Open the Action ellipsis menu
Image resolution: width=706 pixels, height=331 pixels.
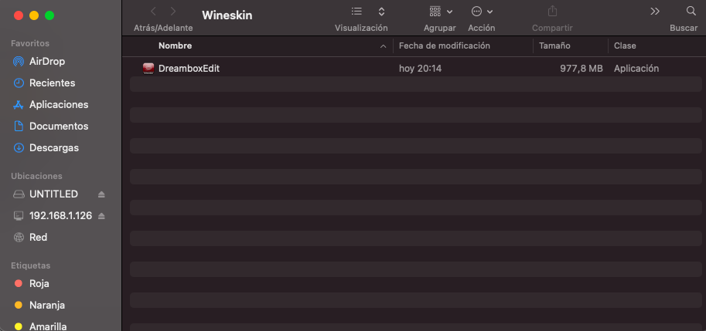(481, 12)
